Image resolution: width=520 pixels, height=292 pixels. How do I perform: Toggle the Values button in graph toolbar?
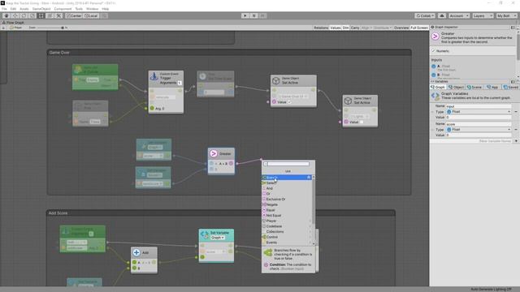click(336, 28)
